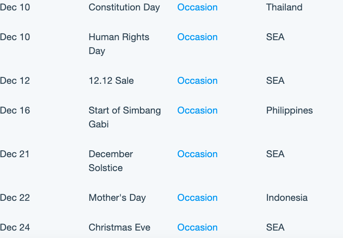
Task: Click the Dec 24 date cell
Action: (15, 228)
